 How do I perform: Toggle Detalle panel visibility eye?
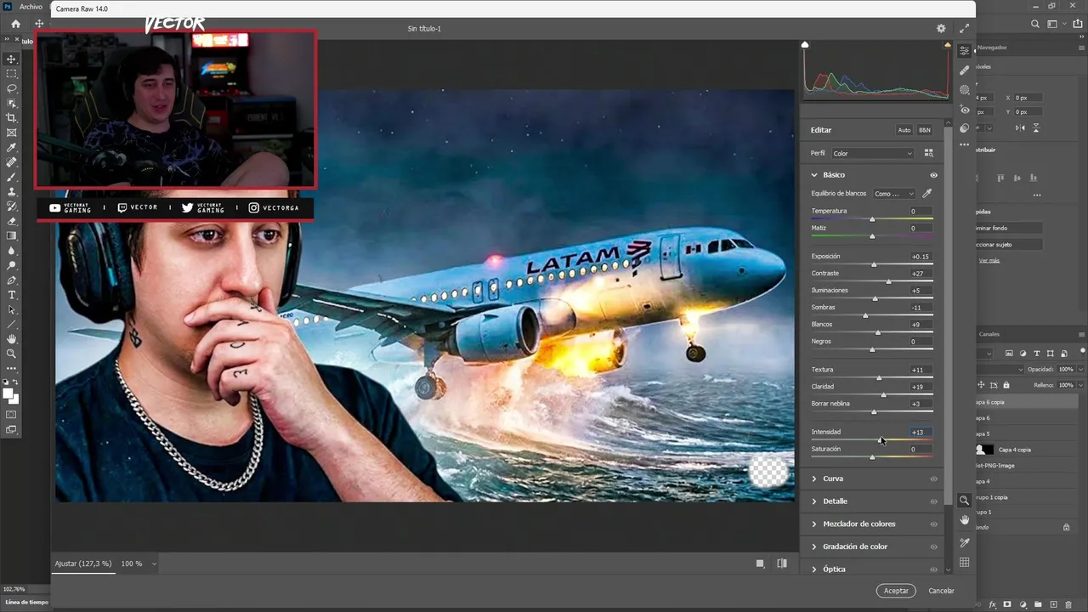tap(933, 501)
